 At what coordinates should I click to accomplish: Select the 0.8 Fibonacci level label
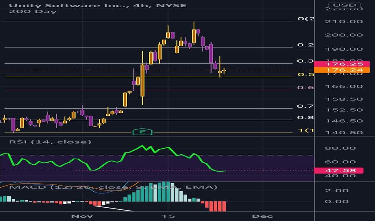coord(305,118)
